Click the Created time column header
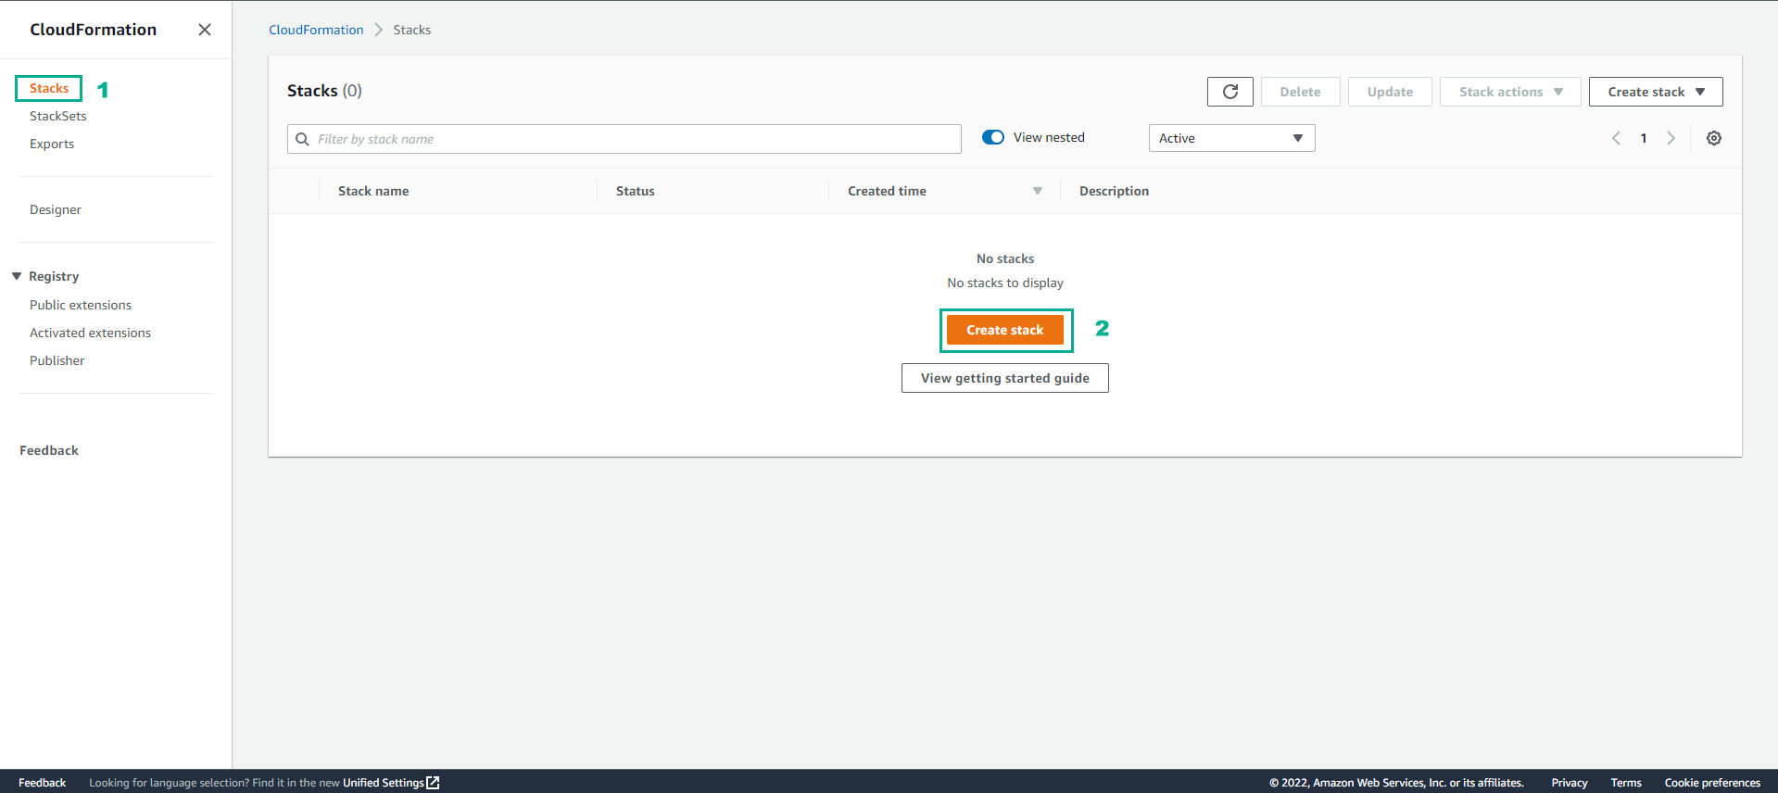Screen dimensions: 1778x793 point(887,191)
